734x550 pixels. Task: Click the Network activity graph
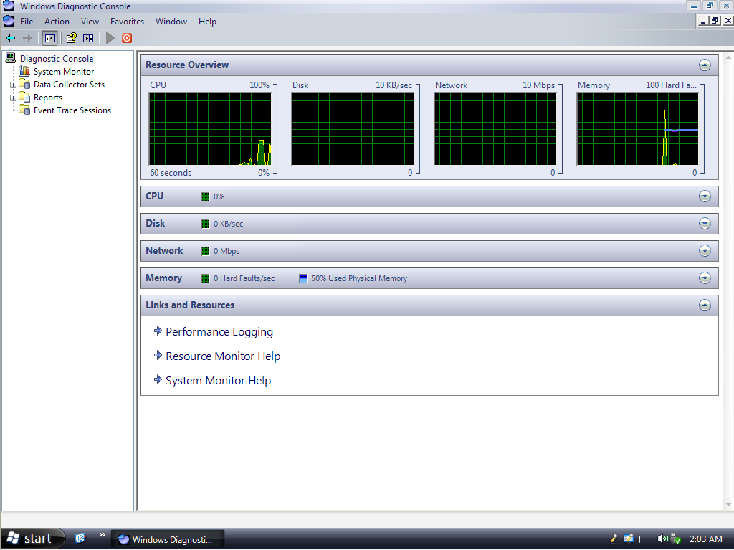tap(495, 129)
